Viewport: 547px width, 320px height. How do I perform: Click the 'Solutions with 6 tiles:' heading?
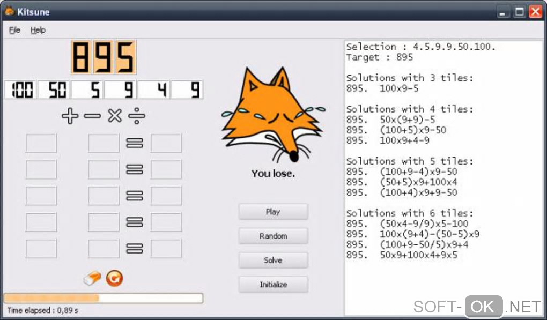click(x=410, y=213)
